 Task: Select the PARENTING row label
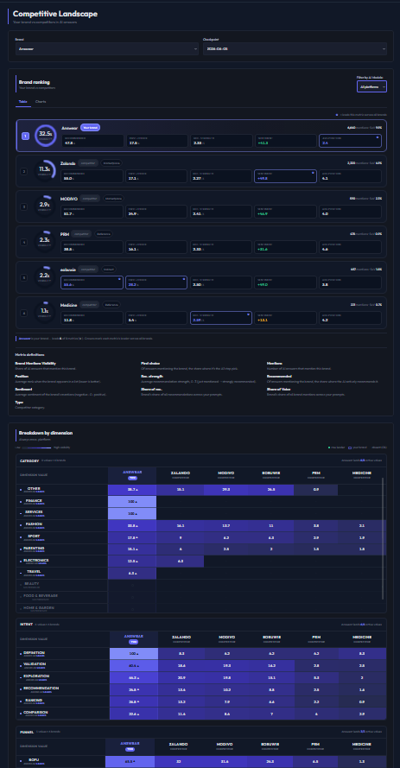pyautogui.click(x=35, y=548)
